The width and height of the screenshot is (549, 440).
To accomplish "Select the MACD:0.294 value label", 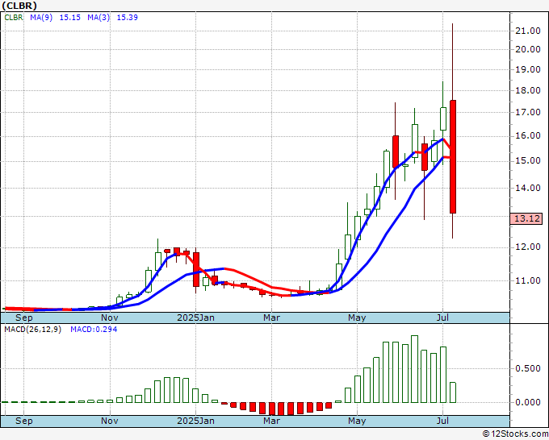I will [94, 330].
